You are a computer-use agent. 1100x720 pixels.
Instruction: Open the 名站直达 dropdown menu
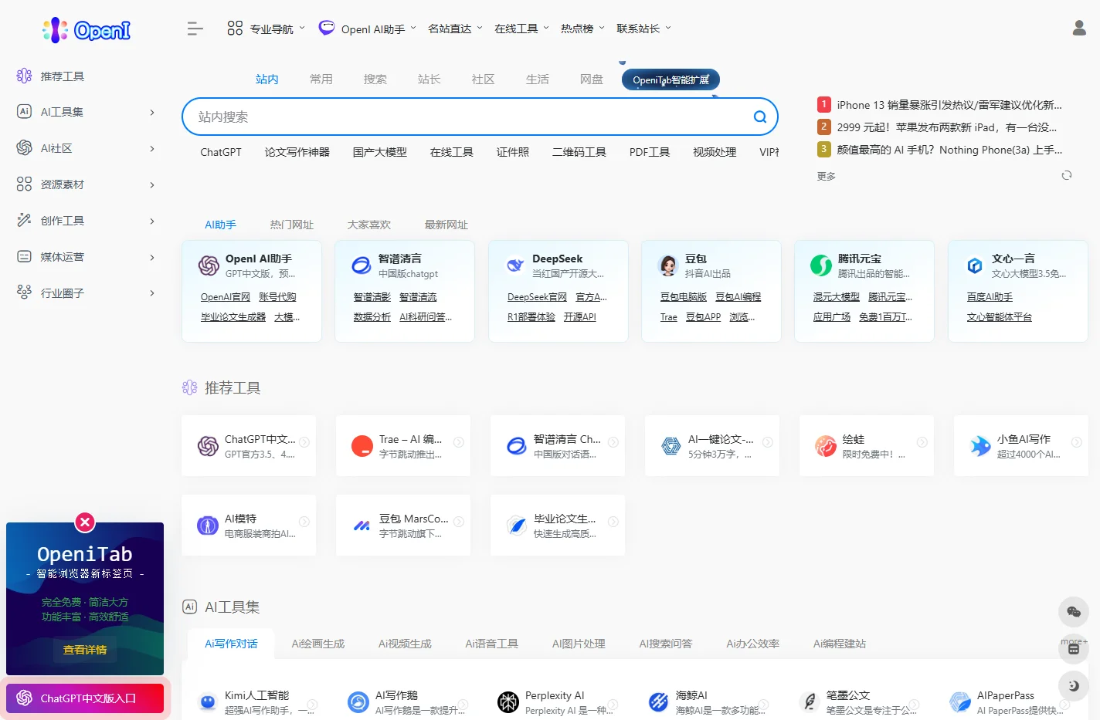[x=455, y=29]
